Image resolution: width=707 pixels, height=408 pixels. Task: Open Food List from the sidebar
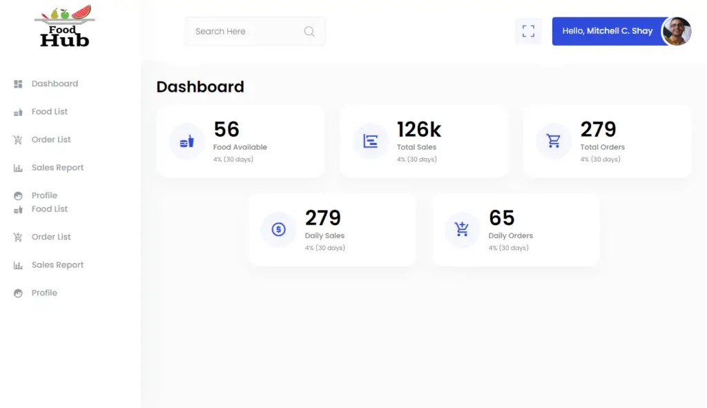click(x=50, y=111)
